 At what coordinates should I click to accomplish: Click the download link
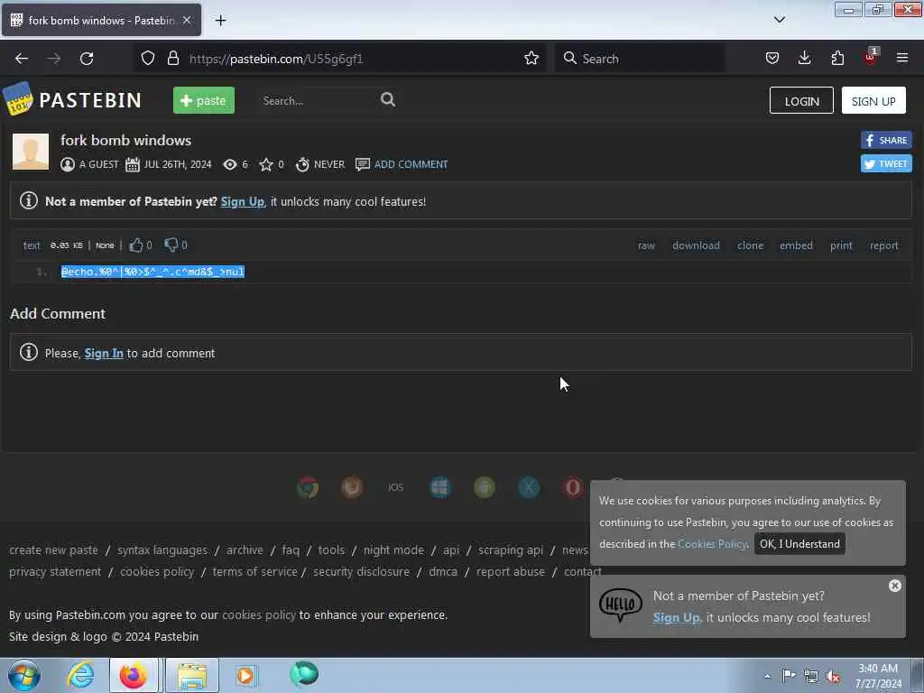[x=696, y=245]
